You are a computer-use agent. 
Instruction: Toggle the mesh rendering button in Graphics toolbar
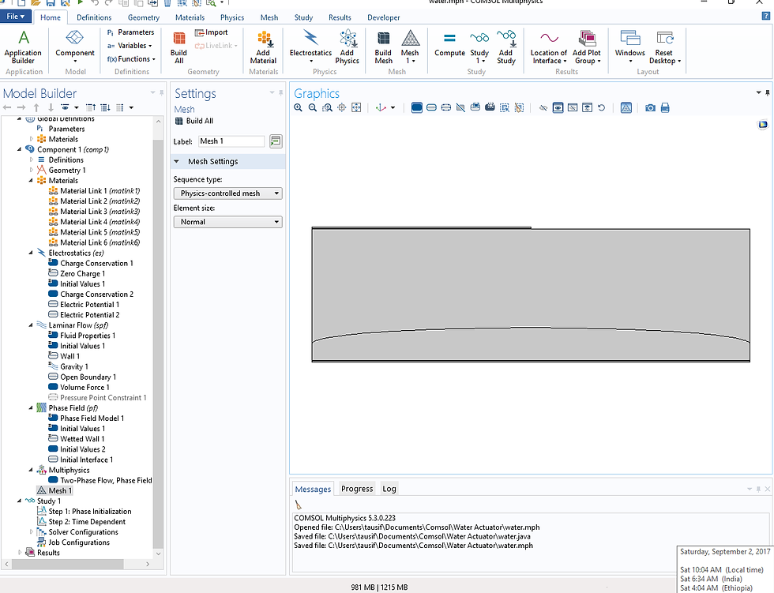coord(626,107)
